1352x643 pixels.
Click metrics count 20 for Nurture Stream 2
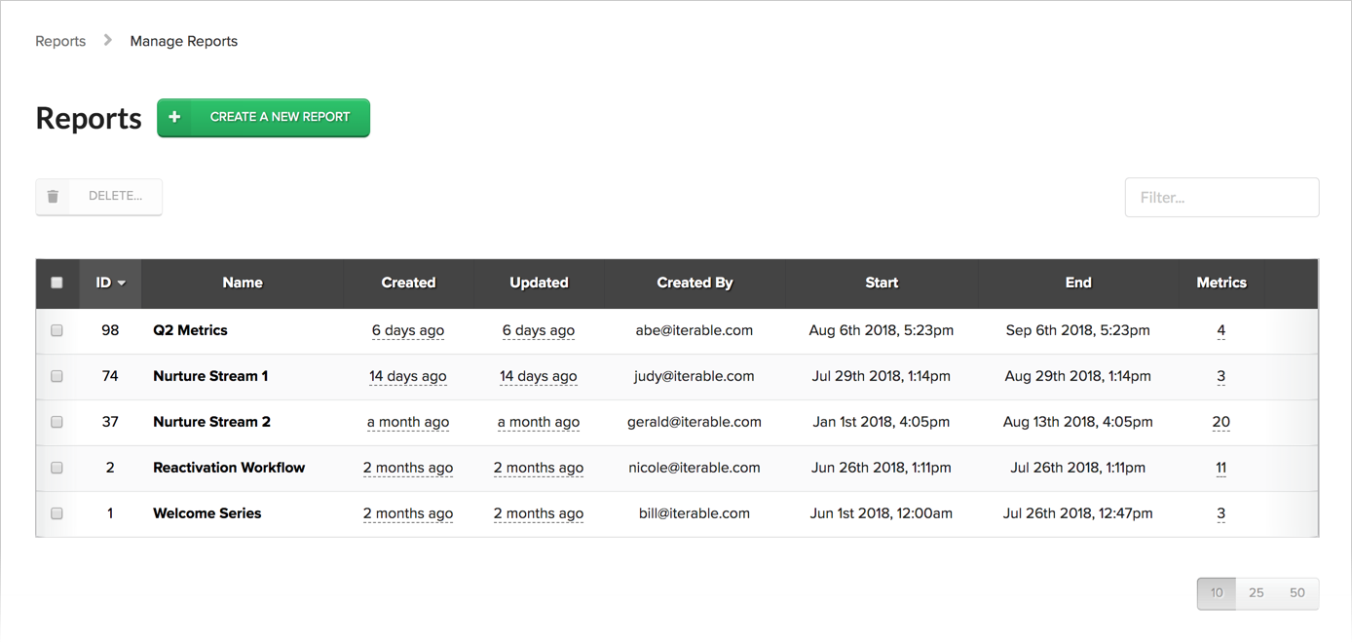pos(1221,422)
